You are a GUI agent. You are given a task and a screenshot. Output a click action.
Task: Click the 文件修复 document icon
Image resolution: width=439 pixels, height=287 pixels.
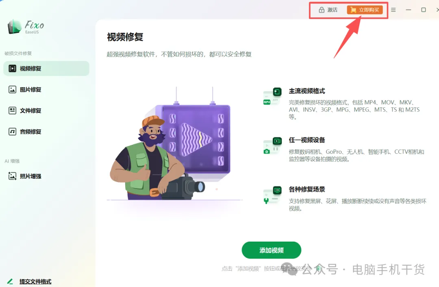12,111
